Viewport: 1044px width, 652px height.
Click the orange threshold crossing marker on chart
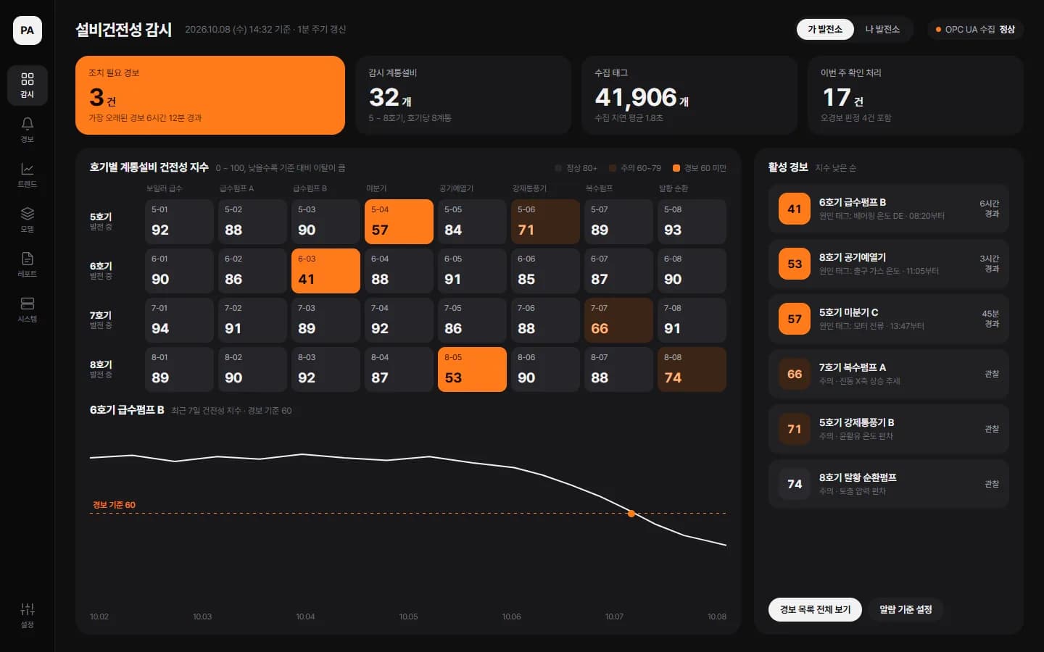[x=631, y=514]
